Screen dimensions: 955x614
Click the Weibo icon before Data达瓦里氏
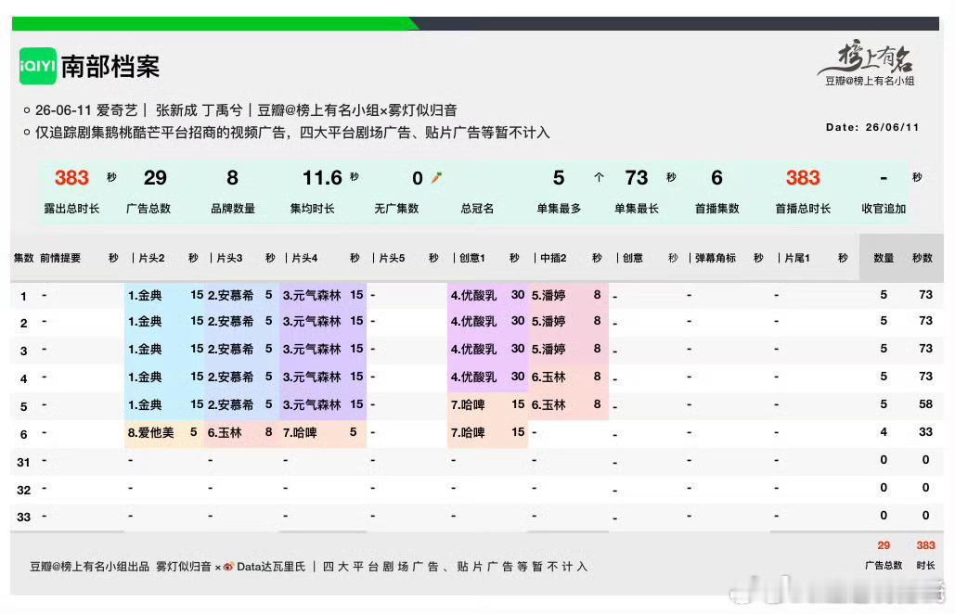coord(228,567)
